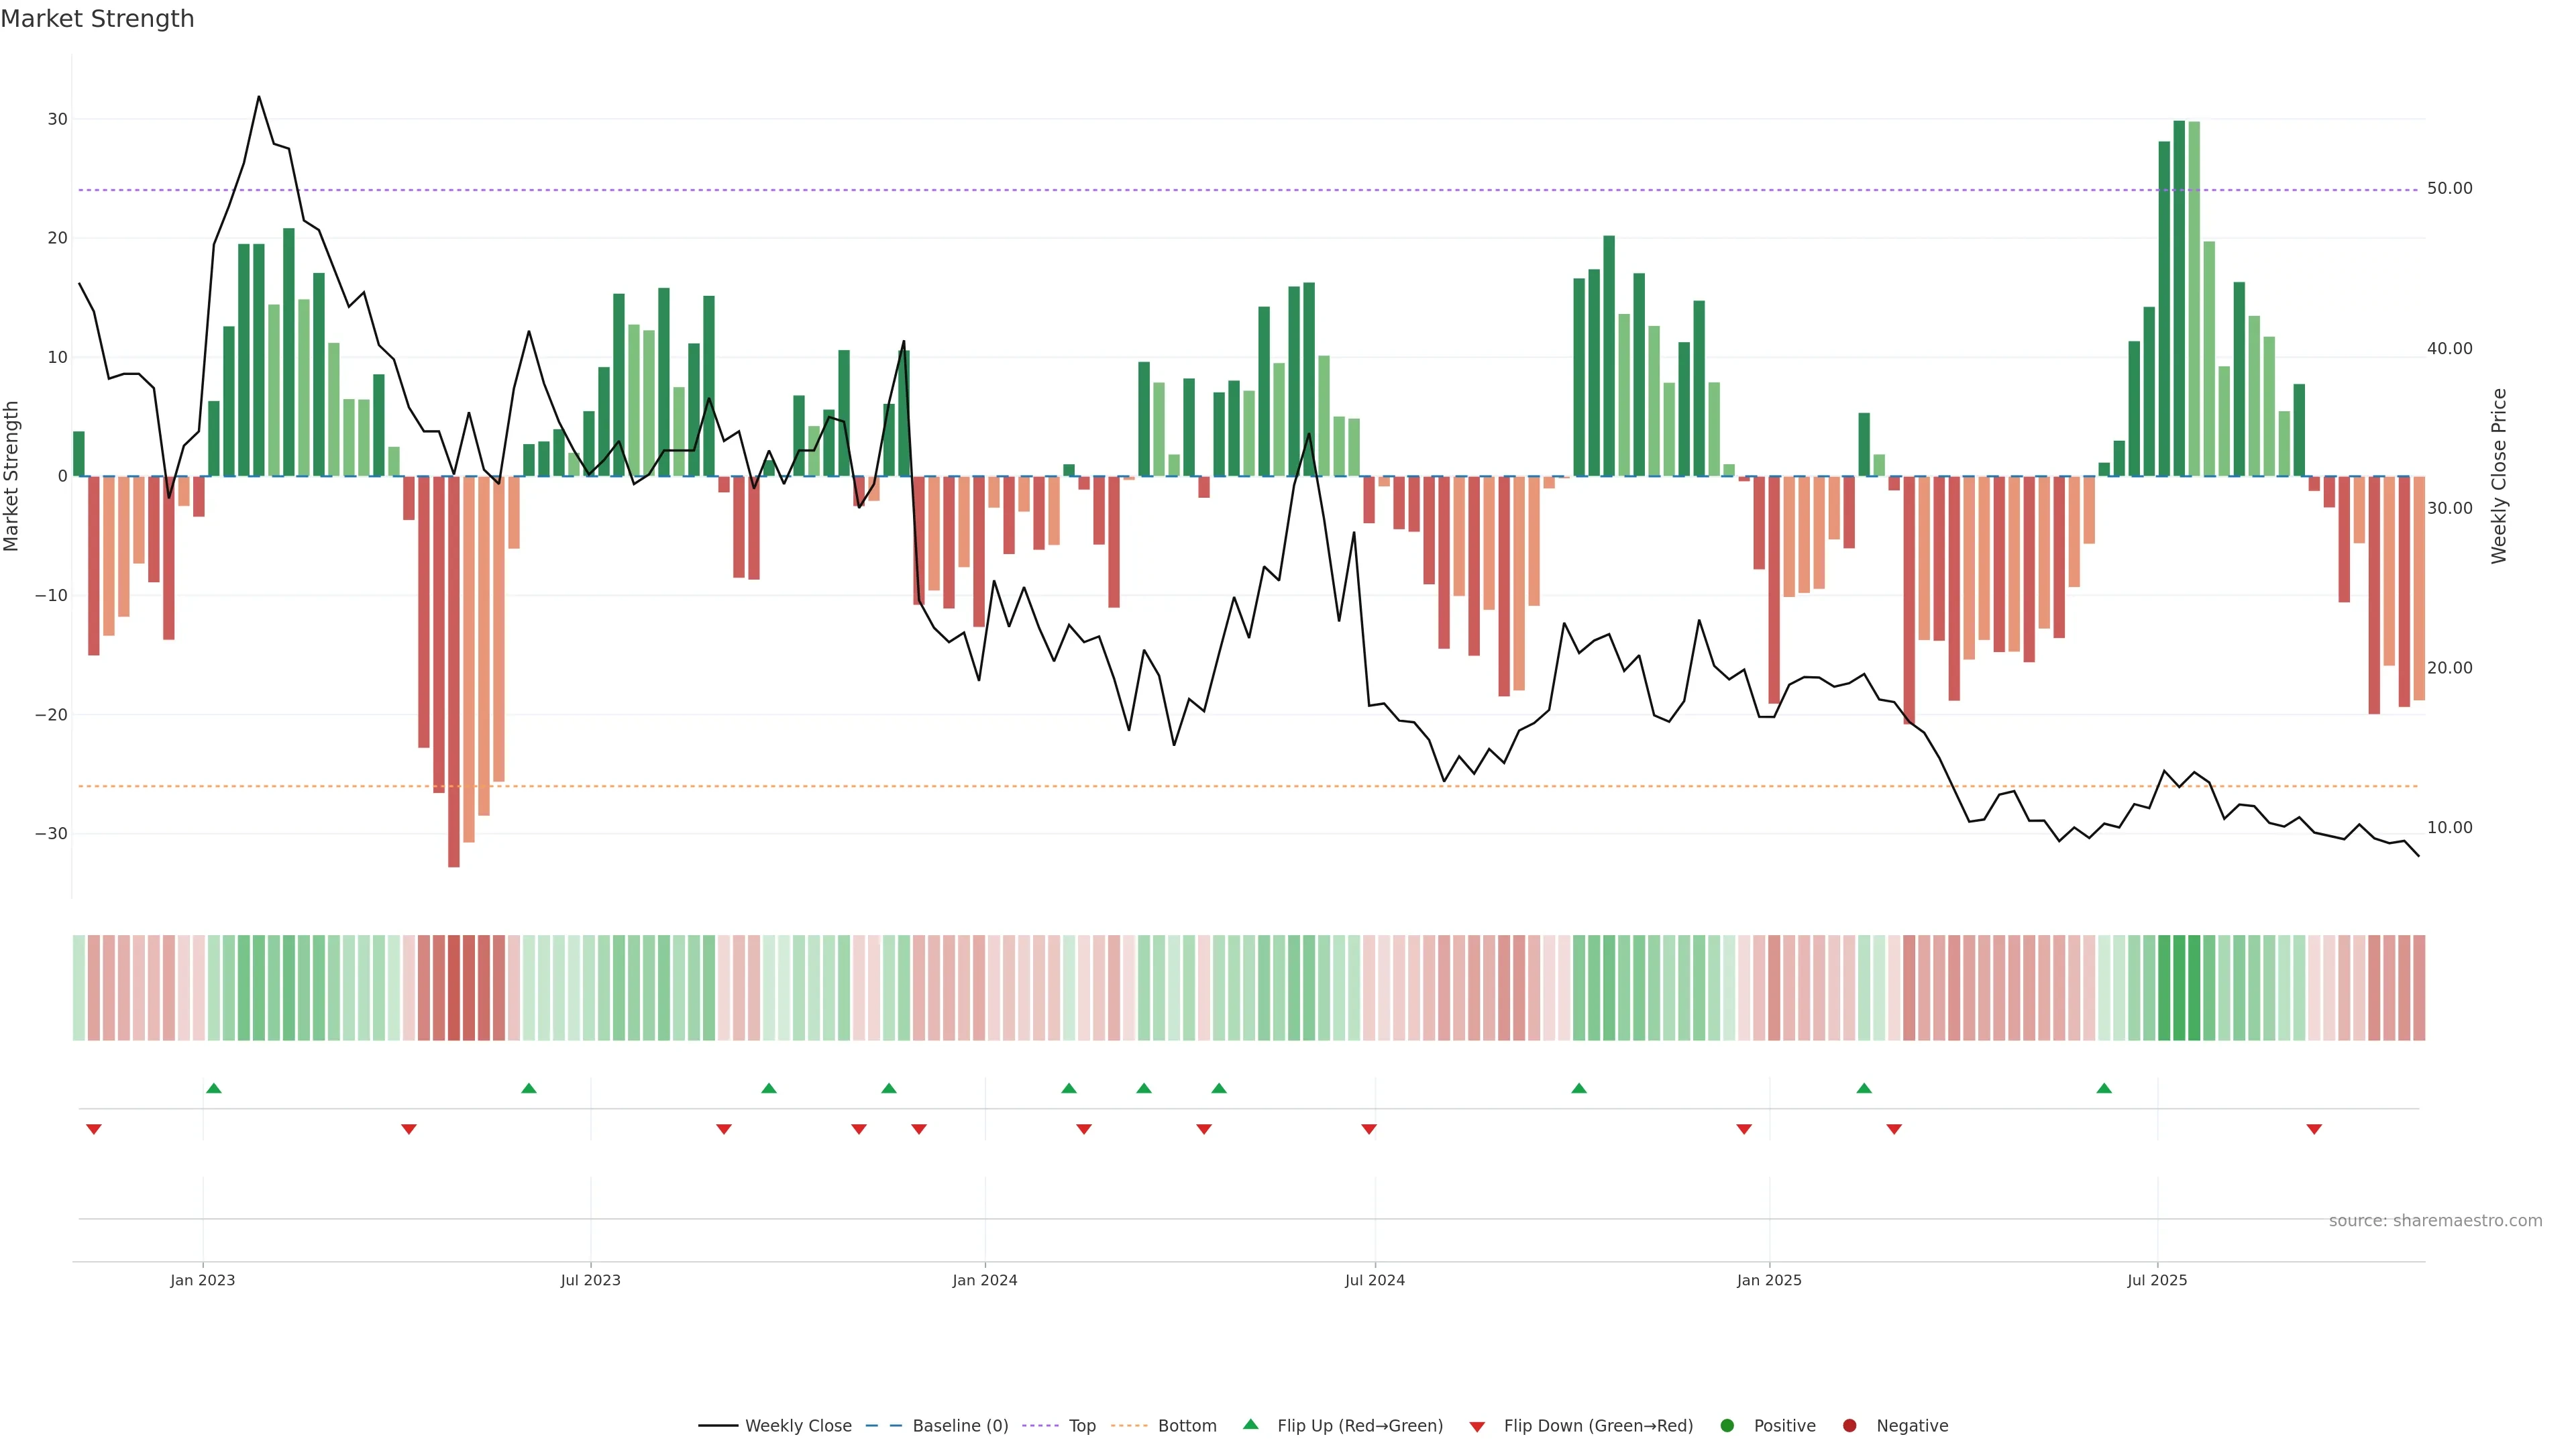Click Flip Up green triangle legend icon
The height and width of the screenshot is (1449, 2576).
[x=1250, y=1425]
